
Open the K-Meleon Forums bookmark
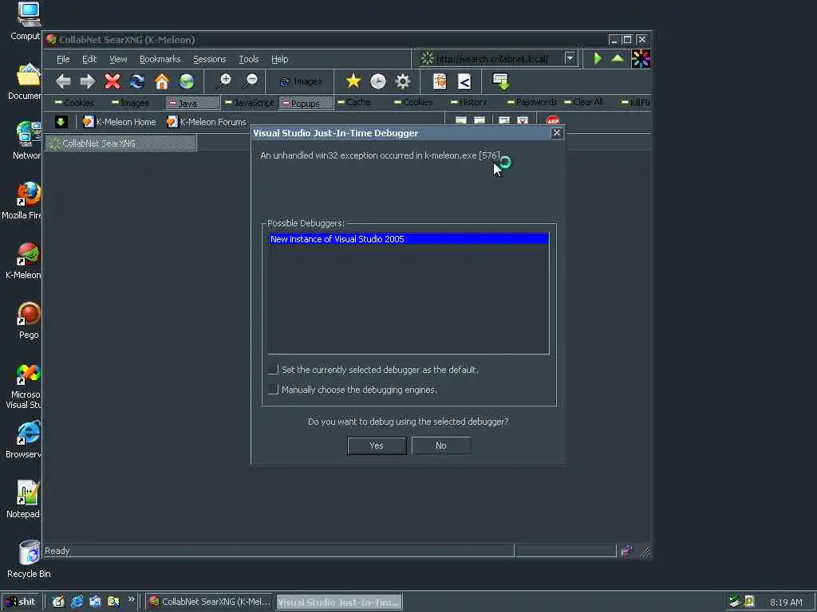(207, 122)
